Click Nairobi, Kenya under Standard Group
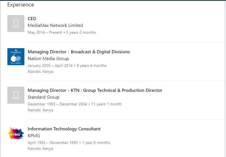The height and width of the screenshot is (157, 226). [40, 110]
